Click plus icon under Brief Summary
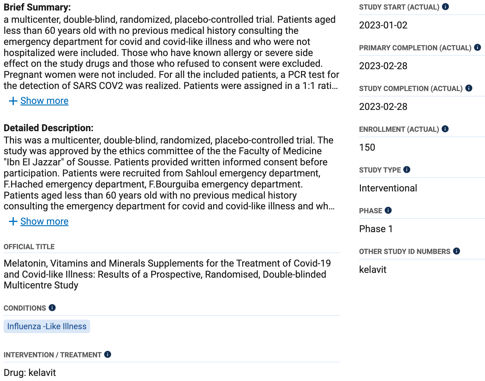Image resolution: width=485 pixels, height=381 pixels. [x=13, y=101]
